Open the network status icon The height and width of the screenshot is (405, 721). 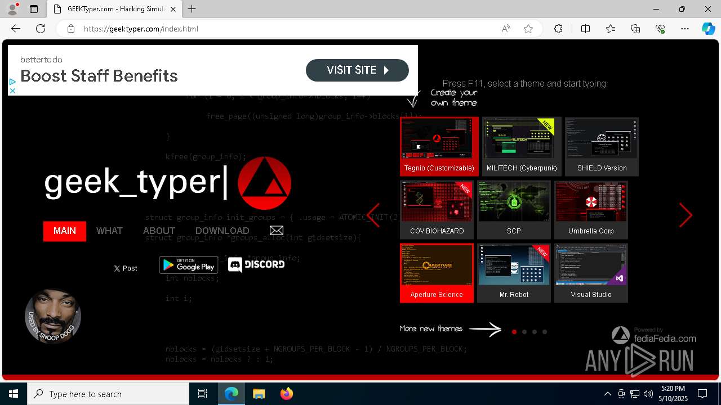pyautogui.click(x=635, y=394)
